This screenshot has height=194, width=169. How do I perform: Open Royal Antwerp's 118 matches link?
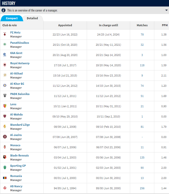[x=142, y=65]
